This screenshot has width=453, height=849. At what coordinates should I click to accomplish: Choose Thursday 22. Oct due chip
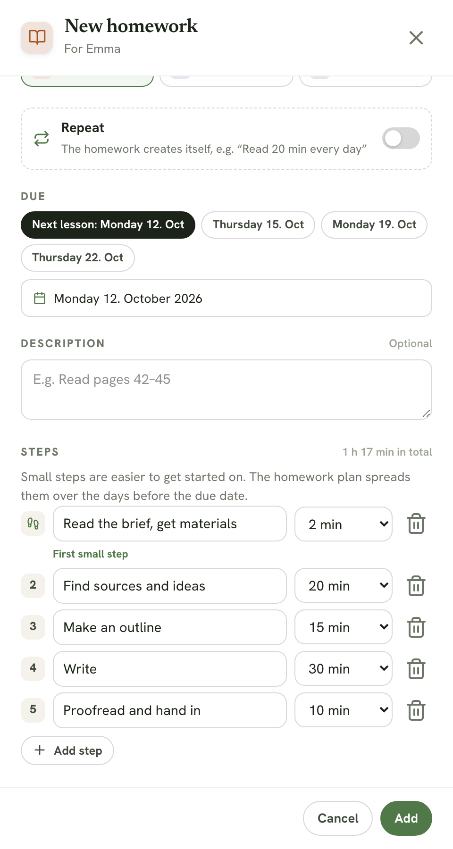(78, 258)
